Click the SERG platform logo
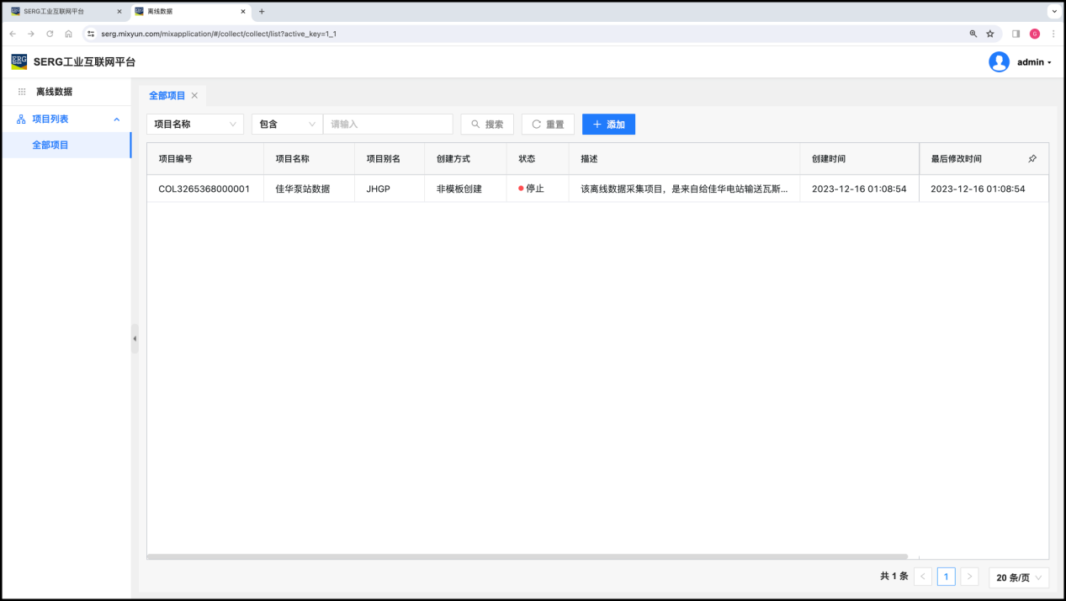Viewport: 1066px width, 601px height. click(19, 61)
